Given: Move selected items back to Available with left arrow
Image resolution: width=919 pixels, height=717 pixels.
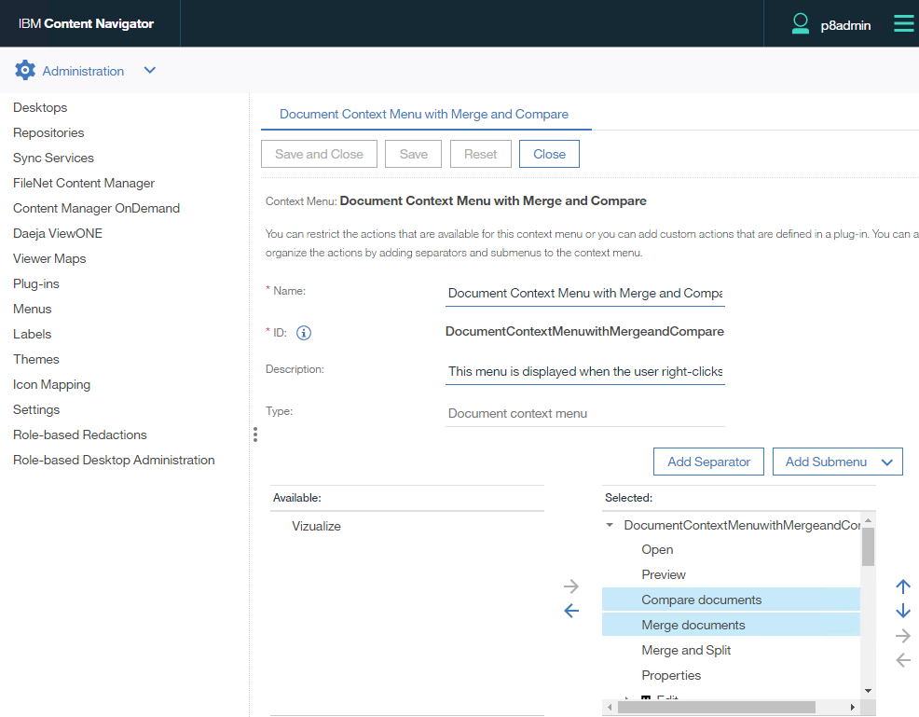Looking at the screenshot, I should click(571, 612).
